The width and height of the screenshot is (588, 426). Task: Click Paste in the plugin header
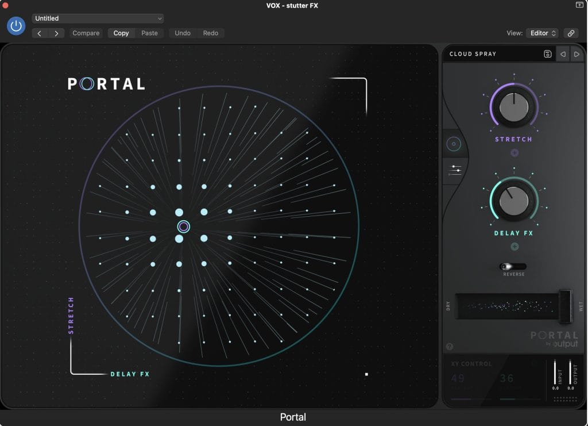coord(149,33)
